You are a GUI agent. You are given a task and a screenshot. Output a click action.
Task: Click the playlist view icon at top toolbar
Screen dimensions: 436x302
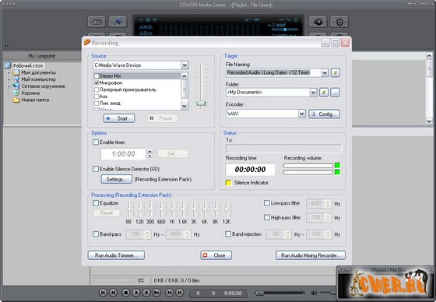pyautogui.click(x=97, y=22)
